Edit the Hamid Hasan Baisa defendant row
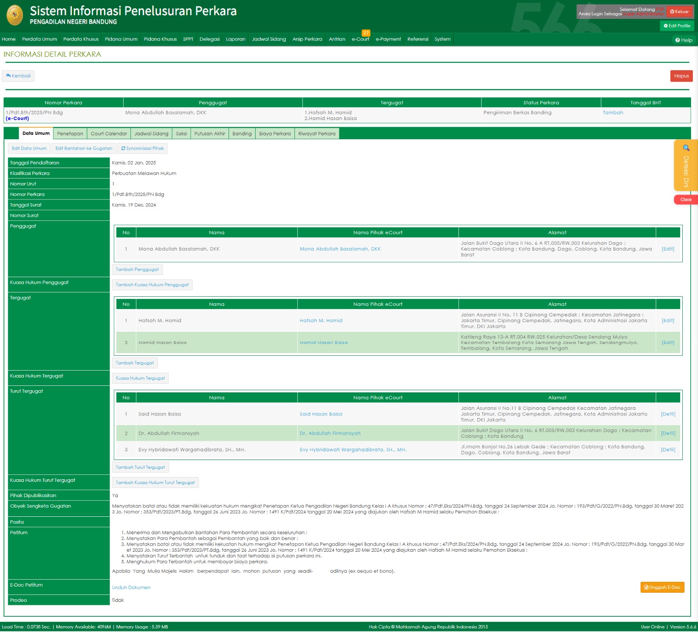 [667, 343]
